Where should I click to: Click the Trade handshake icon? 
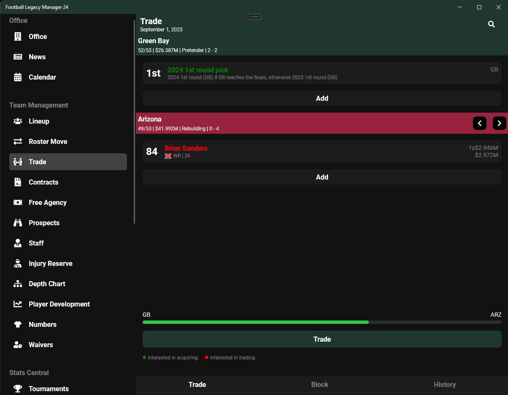coord(18,162)
